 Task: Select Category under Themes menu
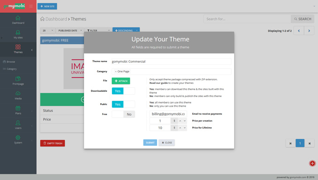[12, 69]
